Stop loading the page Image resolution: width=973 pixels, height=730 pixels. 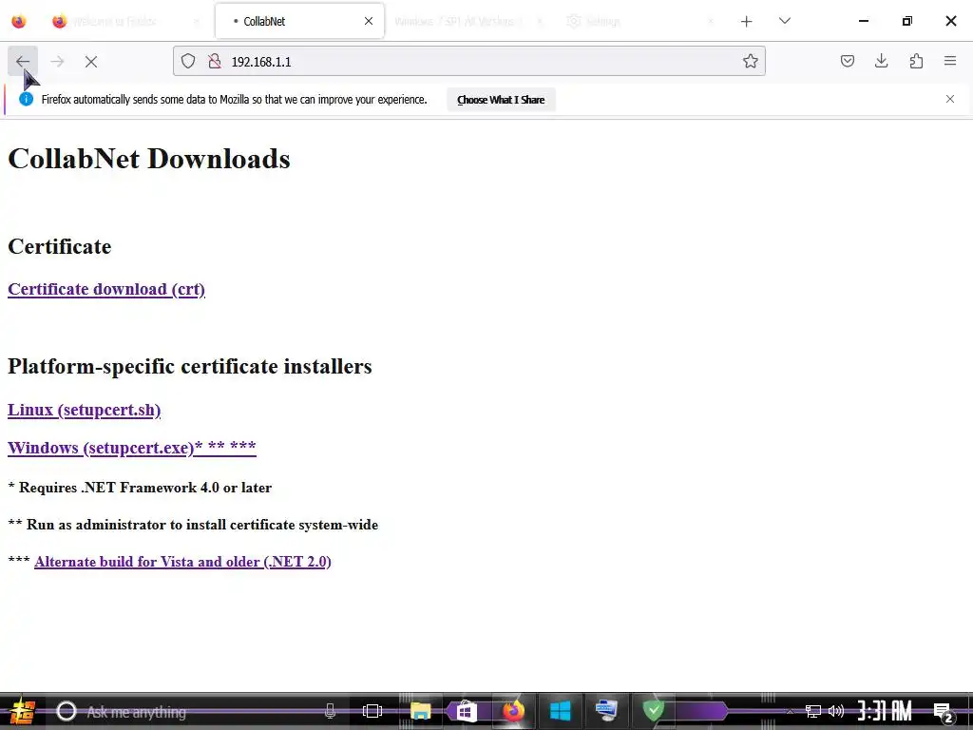(x=91, y=62)
